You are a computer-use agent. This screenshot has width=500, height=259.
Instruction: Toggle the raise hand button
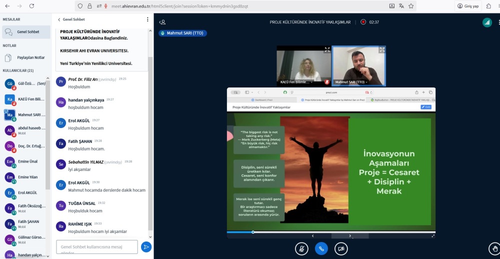494,248
